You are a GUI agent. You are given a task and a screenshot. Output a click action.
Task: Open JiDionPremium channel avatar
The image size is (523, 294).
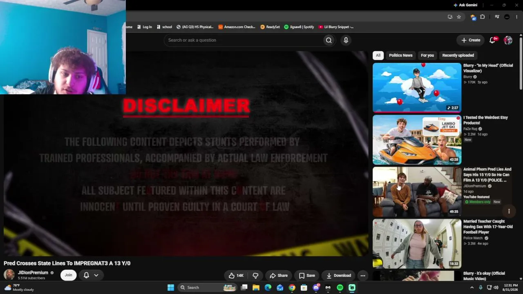(x=9, y=275)
